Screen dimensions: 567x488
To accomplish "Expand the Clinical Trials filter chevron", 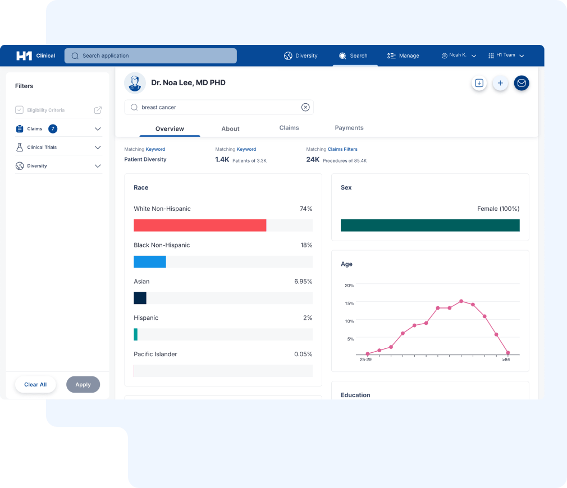I will tap(98, 148).
